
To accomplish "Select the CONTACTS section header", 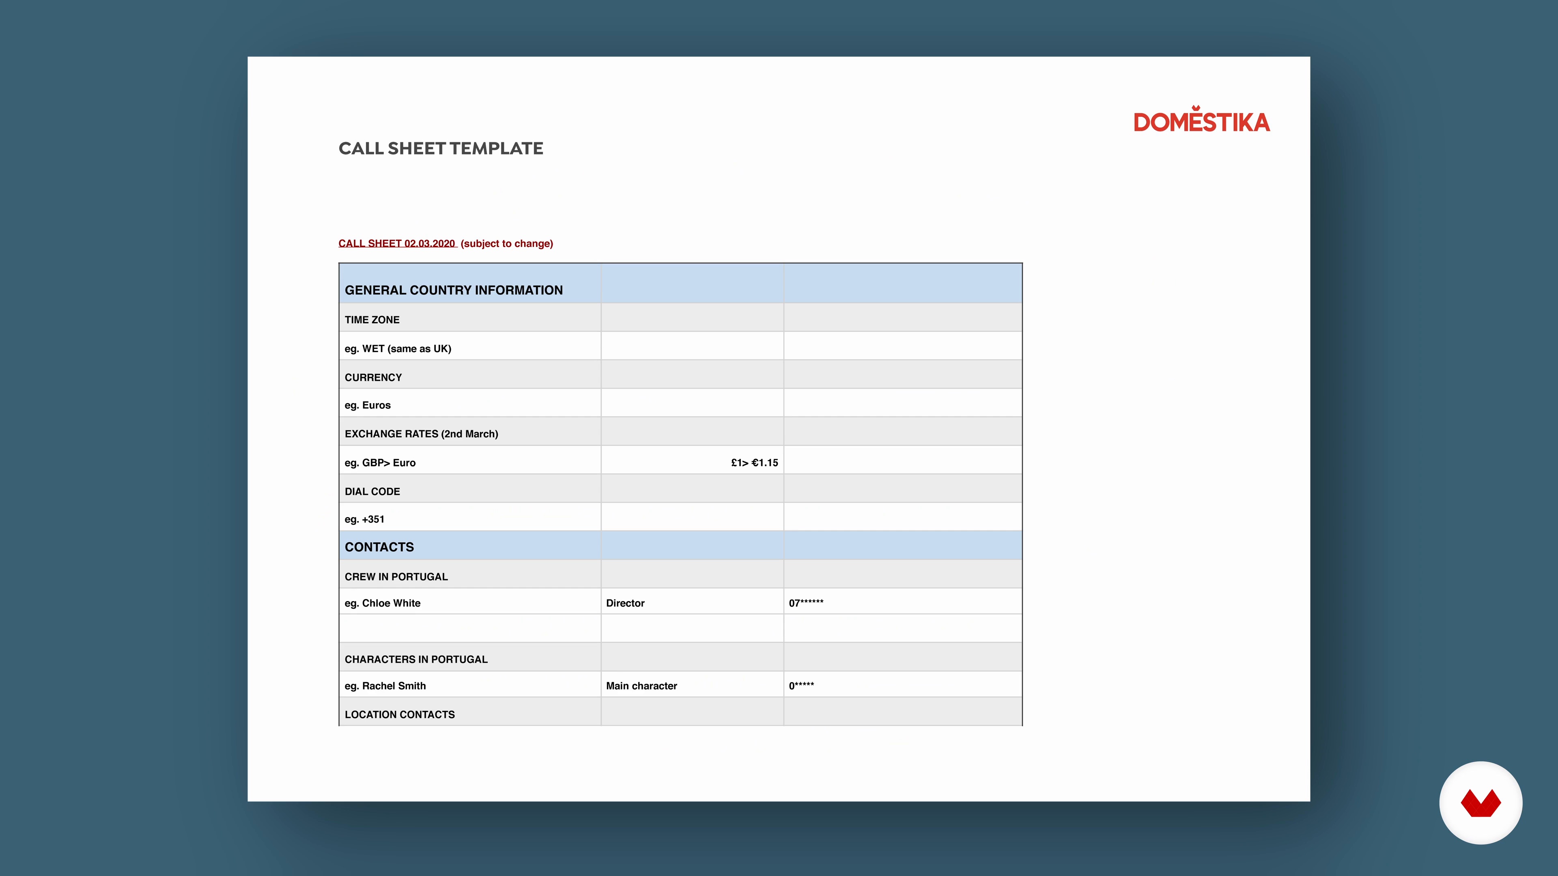I will pos(470,545).
